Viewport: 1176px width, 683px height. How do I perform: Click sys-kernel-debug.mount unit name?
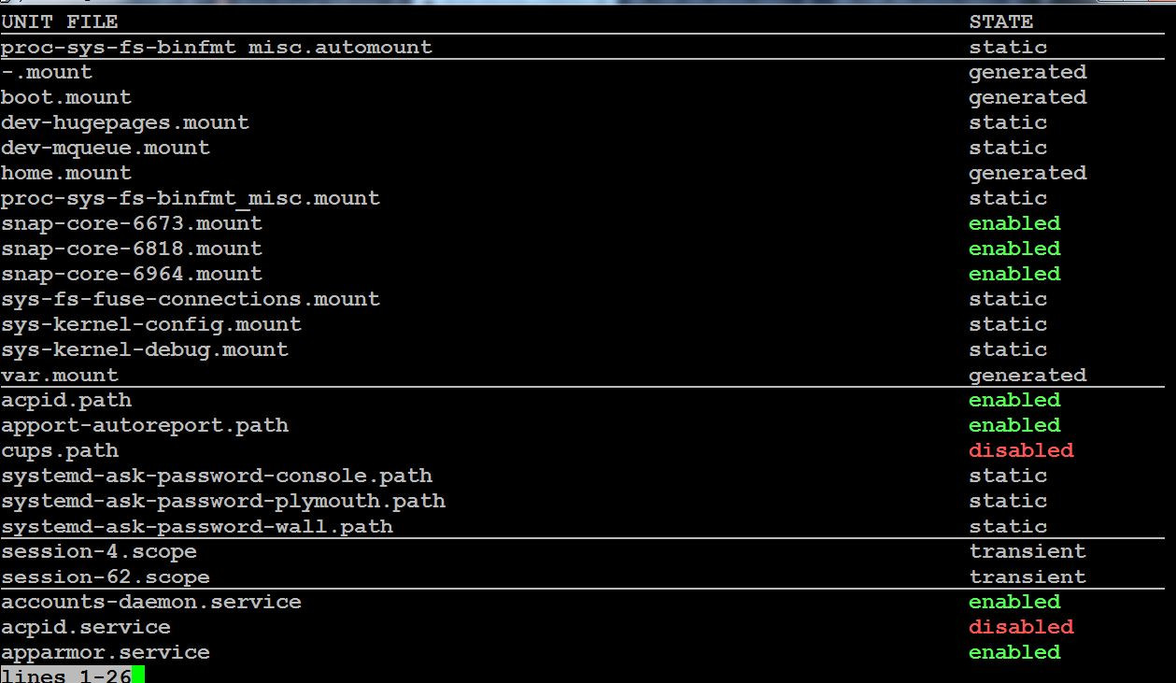(145, 349)
